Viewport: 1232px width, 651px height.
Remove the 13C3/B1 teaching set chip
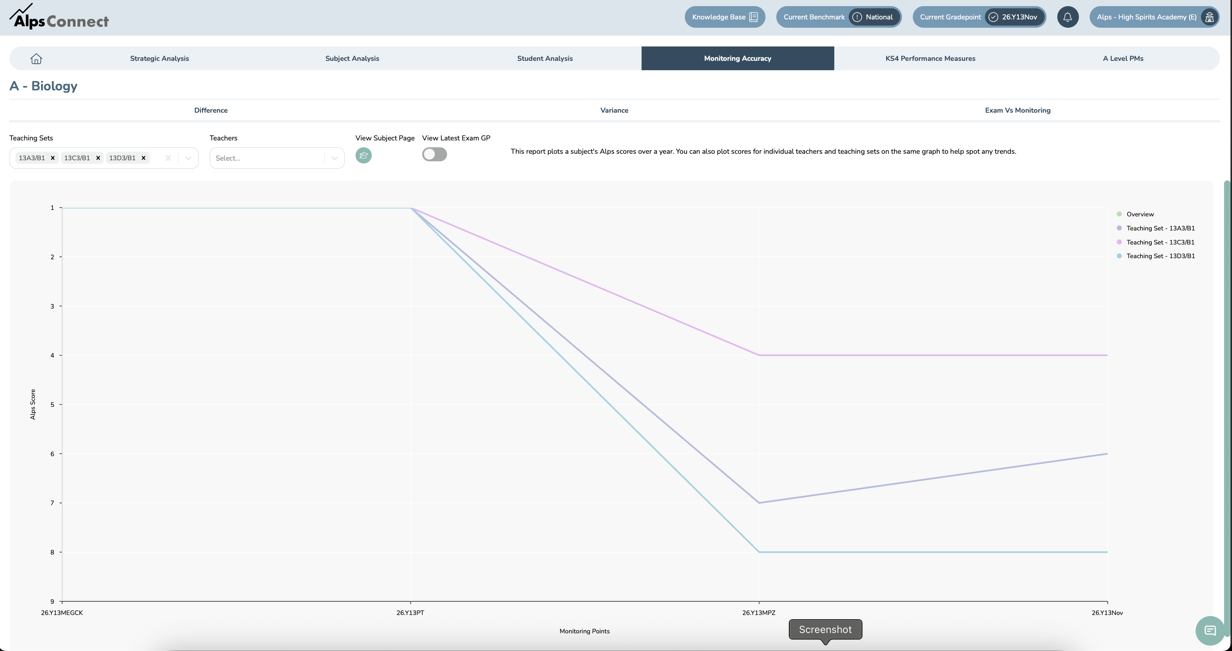coord(98,158)
